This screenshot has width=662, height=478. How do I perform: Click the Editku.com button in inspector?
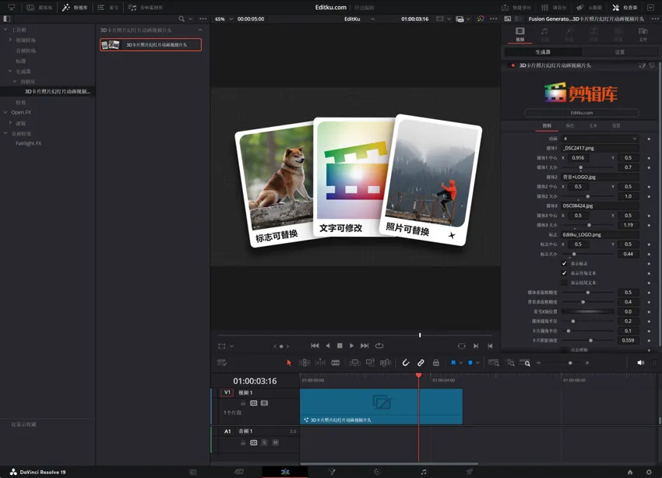pyautogui.click(x=581, y=113)
